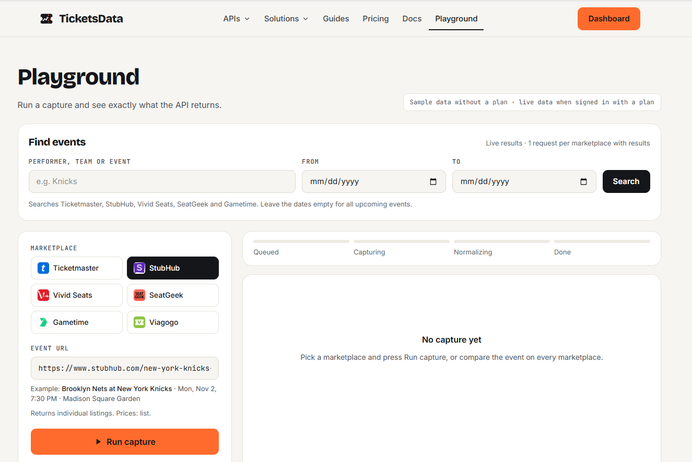Click the black Search button
This screenshot has width=692, height=462.
(x=626, y=181)
